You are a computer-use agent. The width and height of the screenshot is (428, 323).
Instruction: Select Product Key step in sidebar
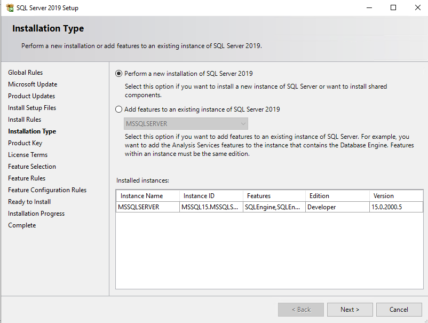click(x=25, y=143)
